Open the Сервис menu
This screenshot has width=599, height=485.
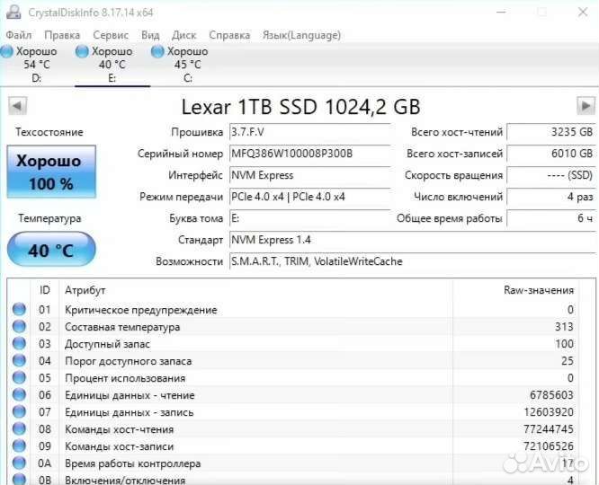pos(111,35)
